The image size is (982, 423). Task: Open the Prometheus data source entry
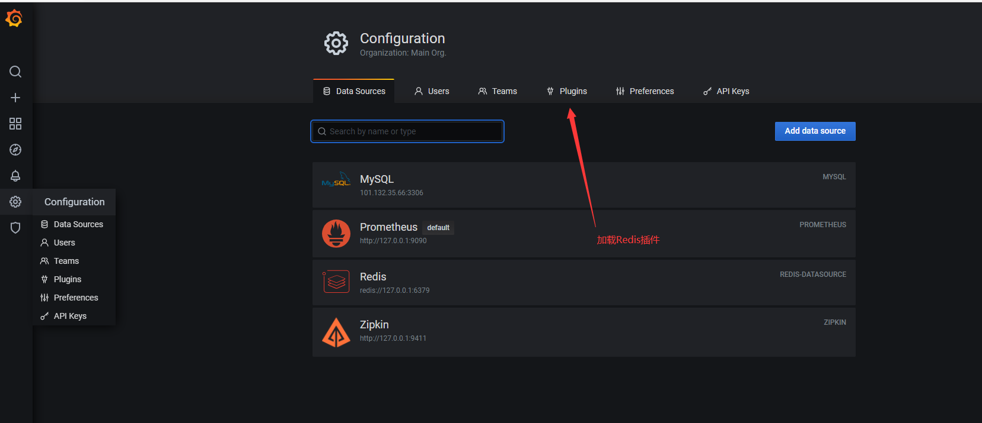coord(388,227)
